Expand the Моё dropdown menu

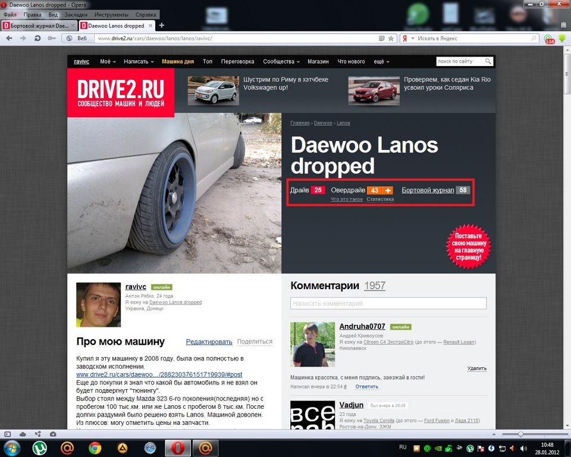108,62
